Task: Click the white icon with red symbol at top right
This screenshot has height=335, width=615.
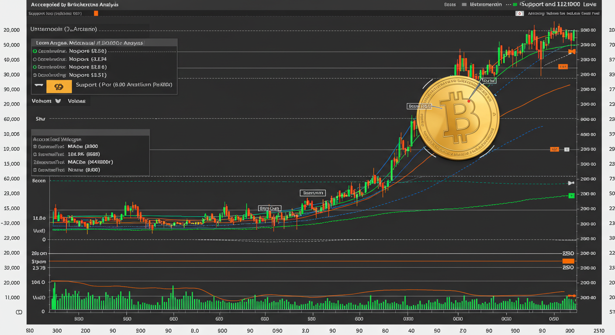Action: 520,14
